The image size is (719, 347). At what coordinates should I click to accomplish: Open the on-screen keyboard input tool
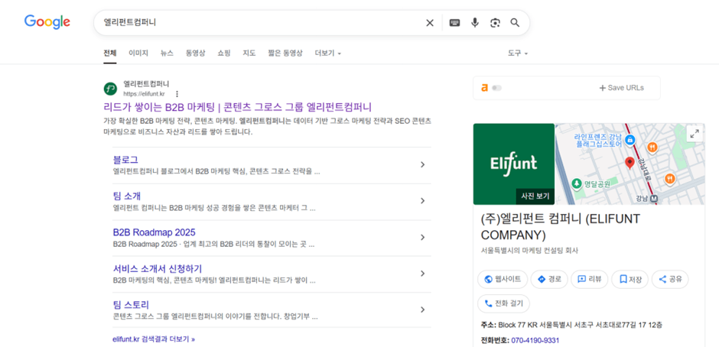pyautogui.click(x=454, y=23)
